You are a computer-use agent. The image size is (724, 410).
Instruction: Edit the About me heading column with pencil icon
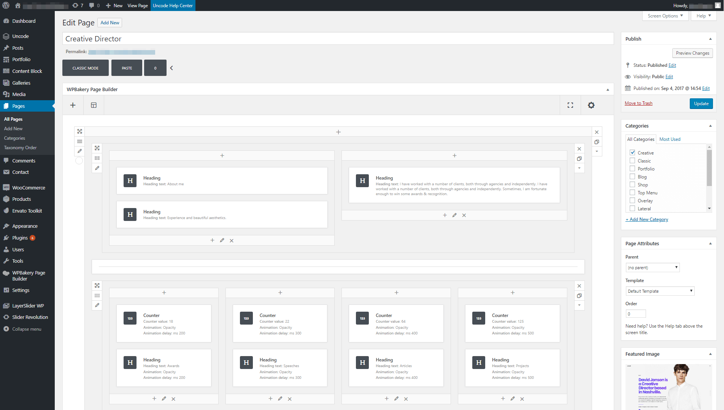(x=222, y=240)
